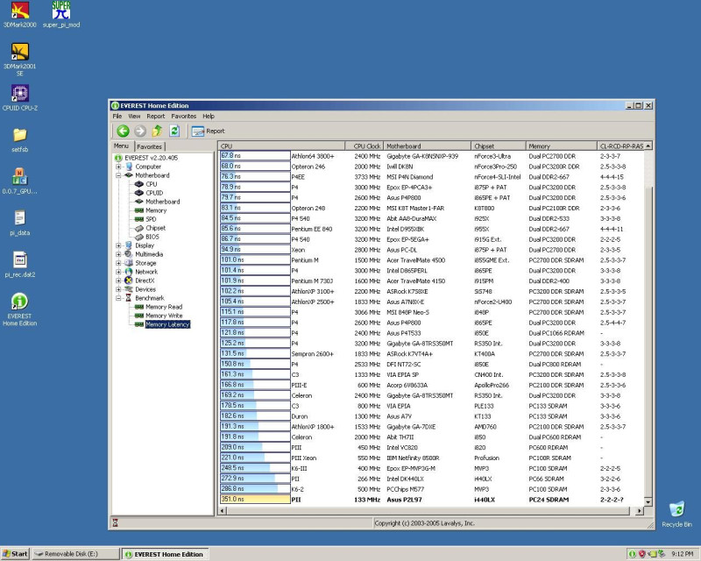Click the Report toolbar button
The image size is (701, 561).
tap(208, 131)
